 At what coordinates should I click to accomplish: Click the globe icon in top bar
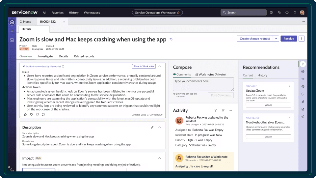[271, 13]
